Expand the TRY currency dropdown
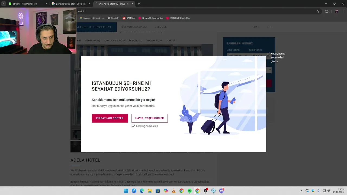 pyautogui.click(x=256, y=27)
